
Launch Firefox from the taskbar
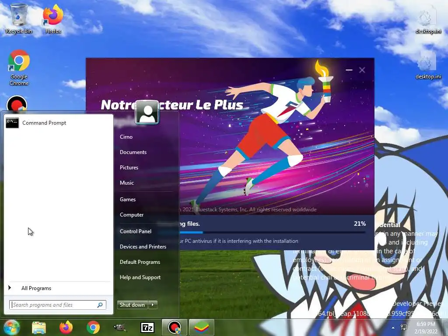pyautogui.click(x=66, y=327)
